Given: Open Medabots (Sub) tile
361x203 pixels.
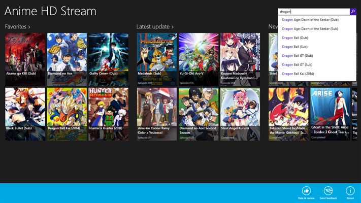Looking at the screenshot, I should pos(157,59).
